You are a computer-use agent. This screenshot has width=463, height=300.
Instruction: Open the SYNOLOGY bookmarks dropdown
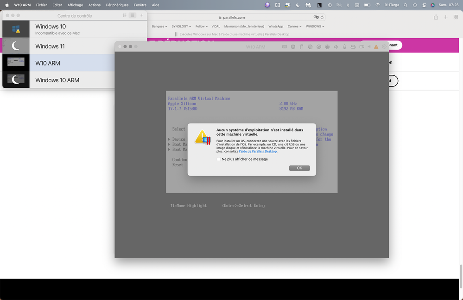point(181,26)
